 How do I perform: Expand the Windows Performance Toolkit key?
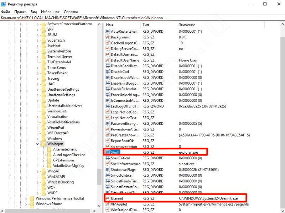pos(26,199)
